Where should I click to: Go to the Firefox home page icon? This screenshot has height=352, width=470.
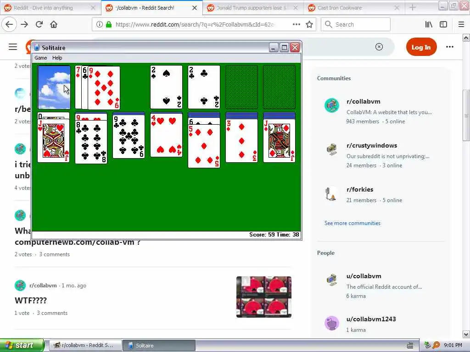pyautogui.click(x=54, y=25)
